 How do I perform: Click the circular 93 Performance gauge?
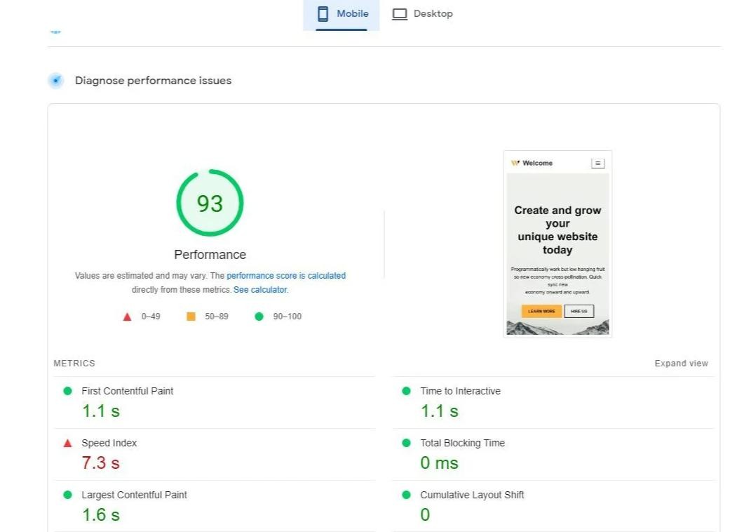coord(210,204)
